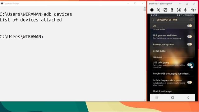Close the Smart View Samsung Flow window

tap(194, 4)
